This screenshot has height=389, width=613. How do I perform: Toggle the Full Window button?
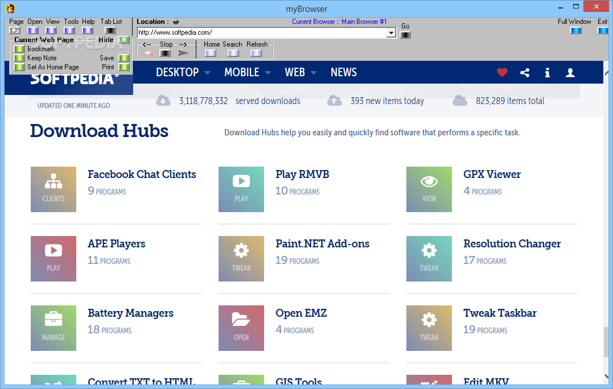click(x=576, y=31)
